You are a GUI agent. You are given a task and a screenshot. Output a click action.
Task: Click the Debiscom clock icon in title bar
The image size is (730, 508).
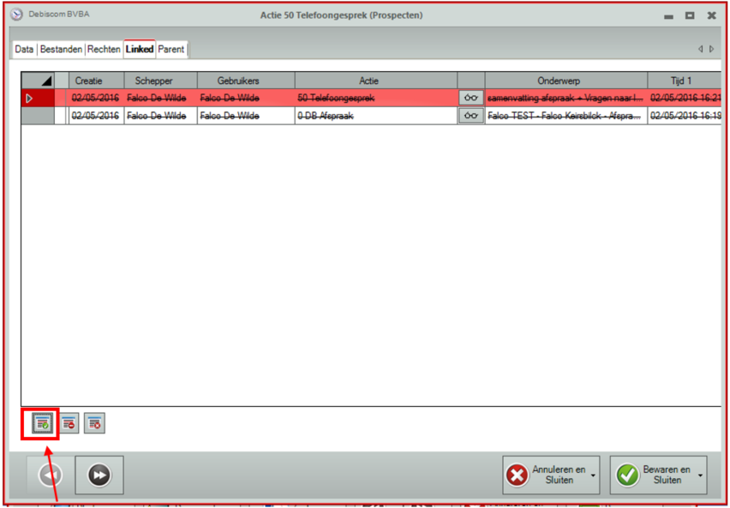pos(15,15)
